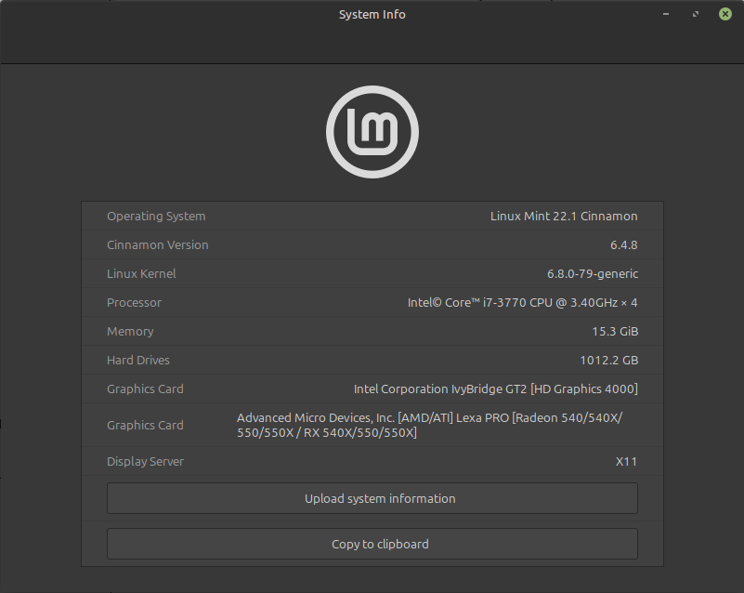Click the Graphics Card label beside Advanced Micro Devices

pyautogui.click(x=145, y=425)
